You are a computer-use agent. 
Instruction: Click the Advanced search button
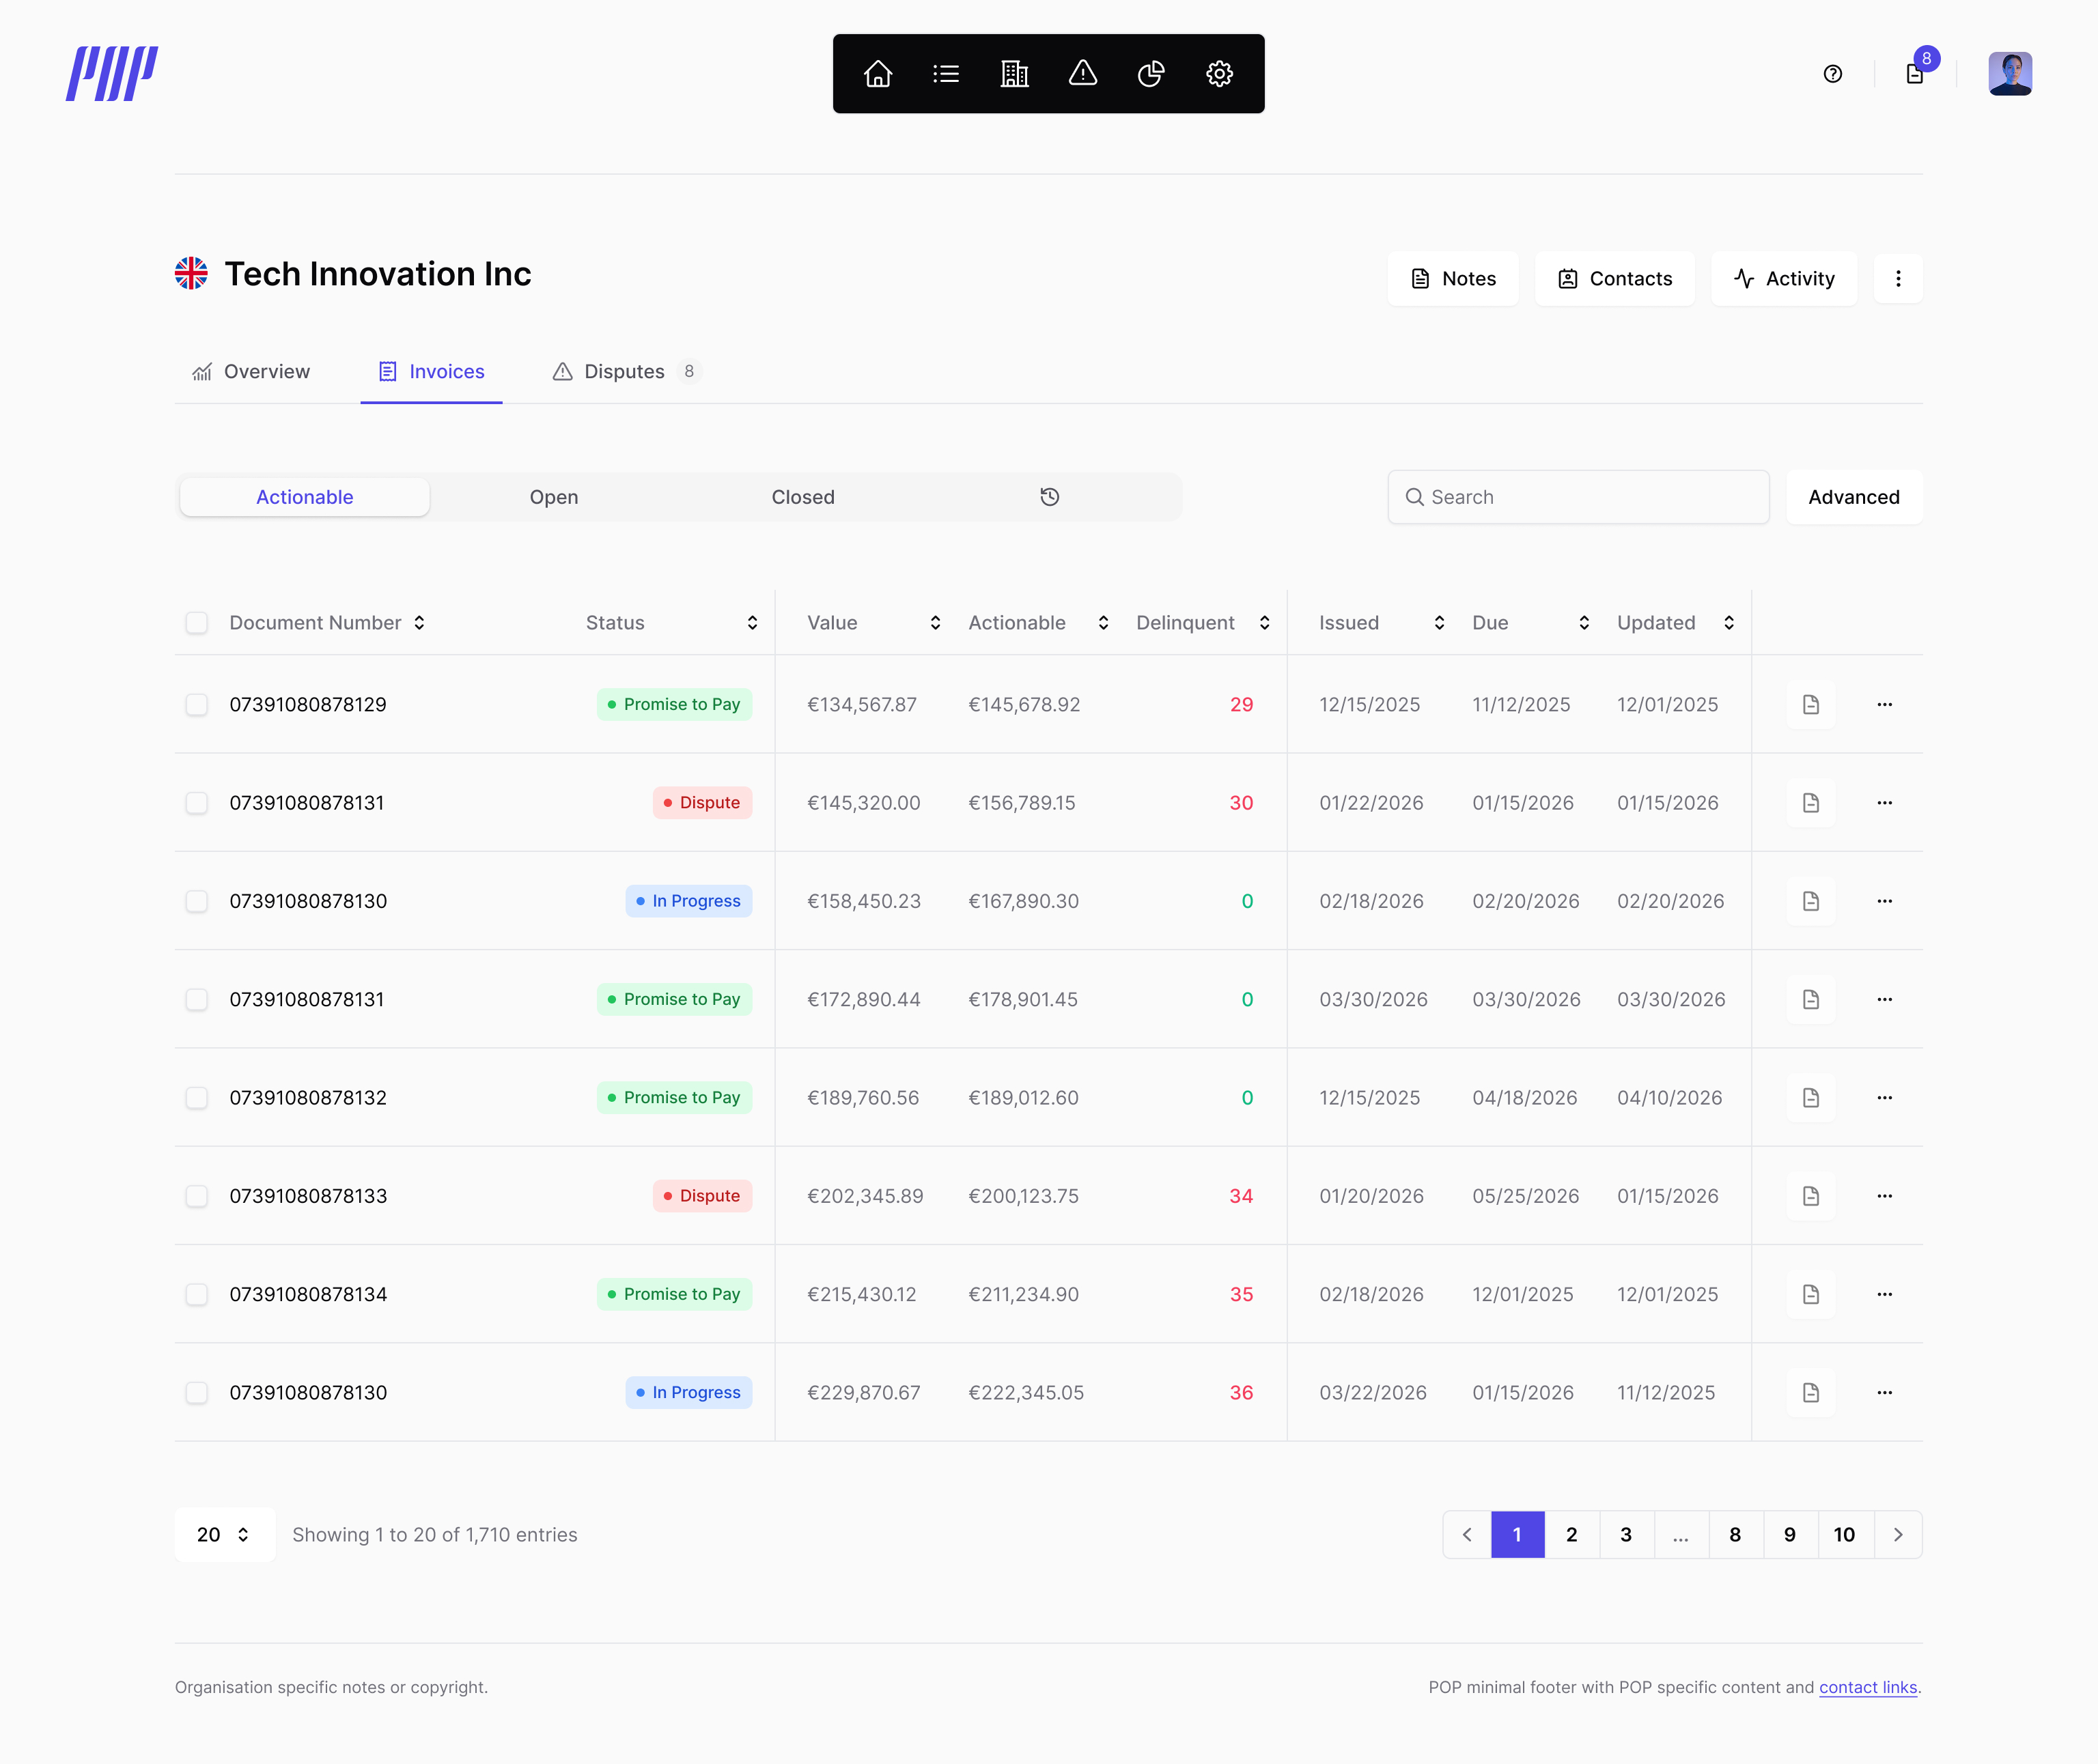[x=1853, y=497]
